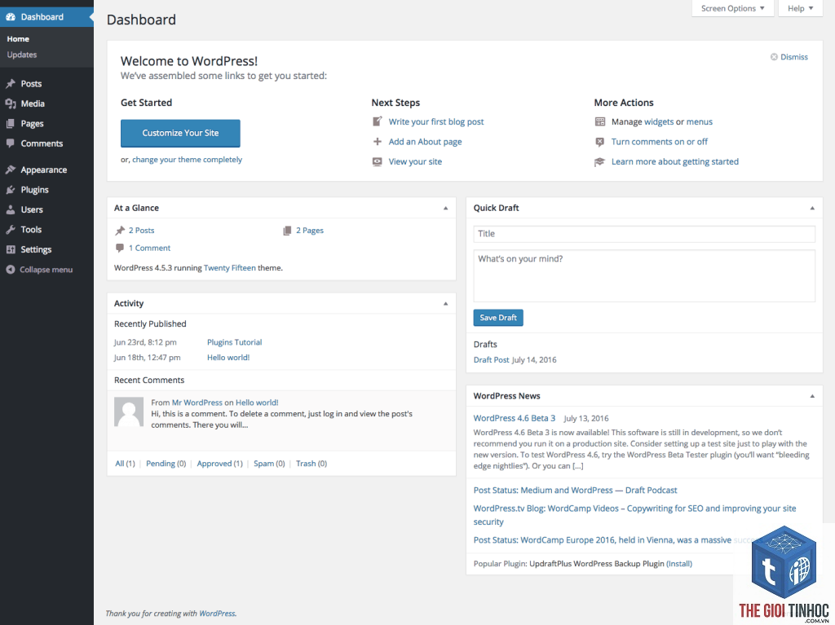The height and width of the screenshot is (625, 835).
Task: Click the Dashboard gauge icon in sidebar
Action: tap(10, 17)
